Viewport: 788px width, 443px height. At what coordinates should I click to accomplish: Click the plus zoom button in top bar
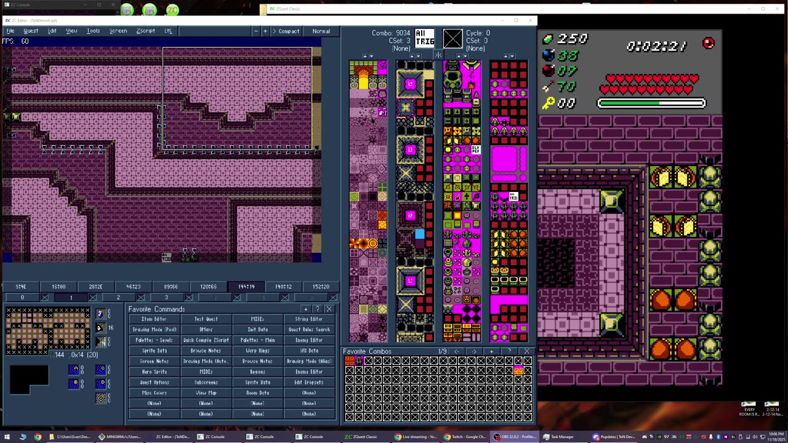265,31
